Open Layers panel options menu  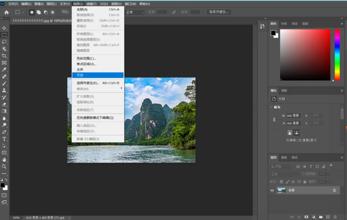coord(342,157)
